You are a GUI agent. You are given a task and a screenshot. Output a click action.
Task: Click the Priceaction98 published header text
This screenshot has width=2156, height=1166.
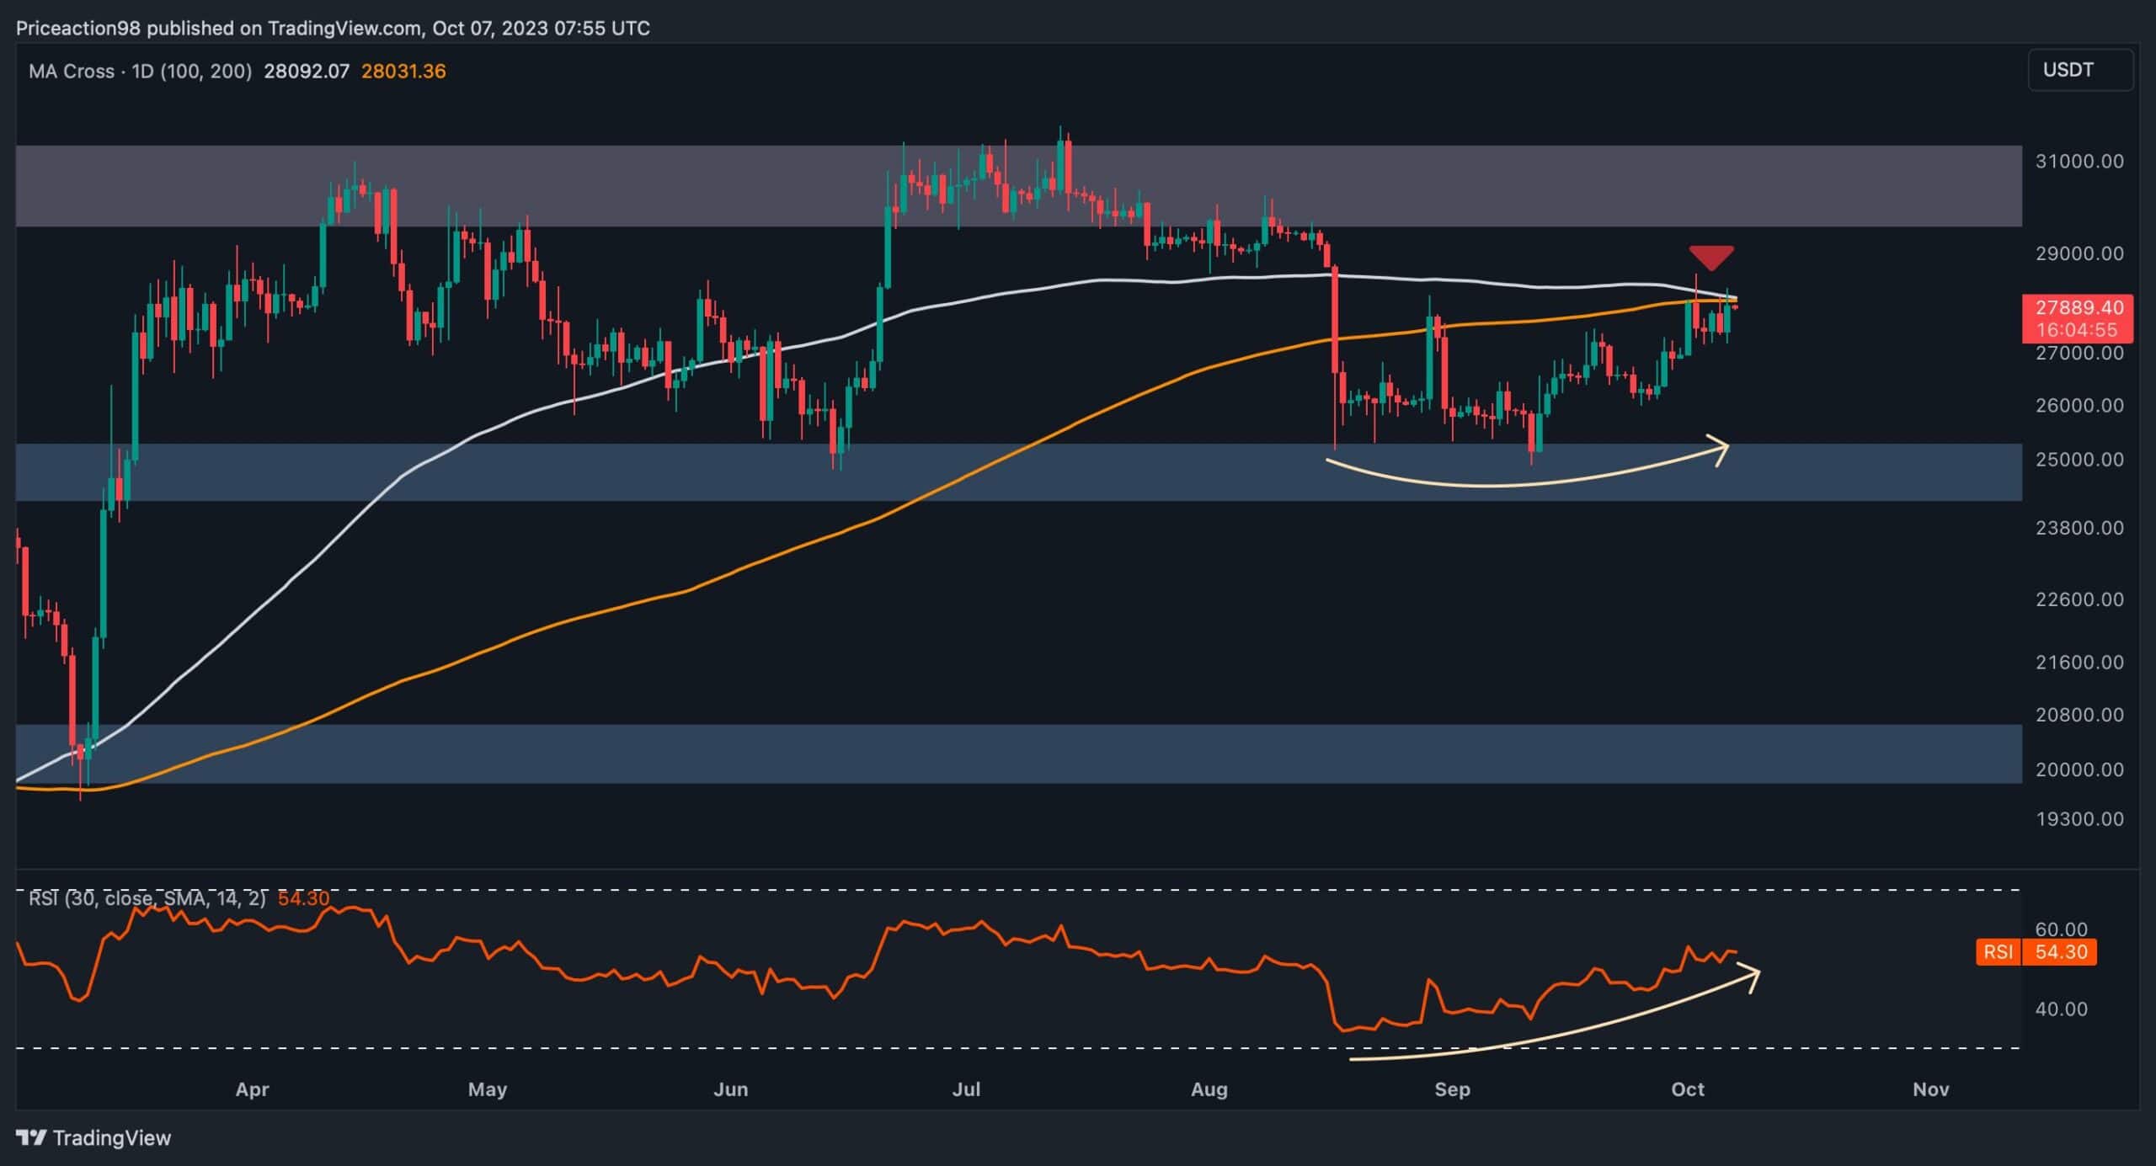[x=333, y=29]
